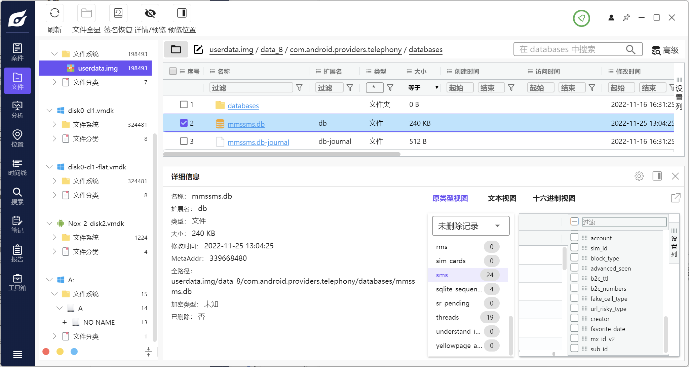This screenshot has height=367, width=689.
Task: Click the collapse tree icon at the bottom of the tree panel
Action: coord(148,352)
